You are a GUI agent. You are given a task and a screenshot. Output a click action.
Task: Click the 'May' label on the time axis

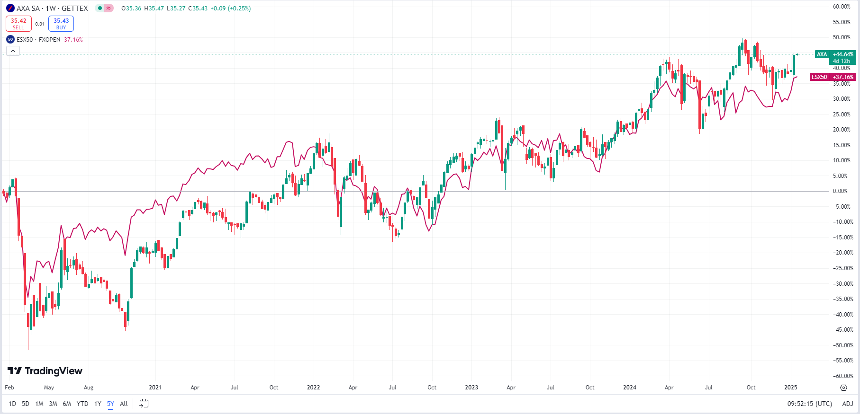pyautogui.click(x=49, y=387)
